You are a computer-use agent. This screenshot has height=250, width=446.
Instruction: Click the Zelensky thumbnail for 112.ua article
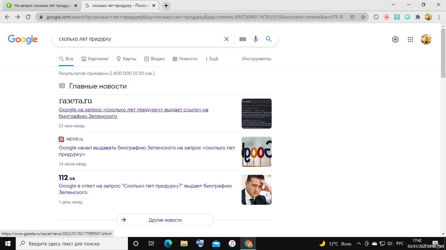pyautogui.click(x=256, y=190)
